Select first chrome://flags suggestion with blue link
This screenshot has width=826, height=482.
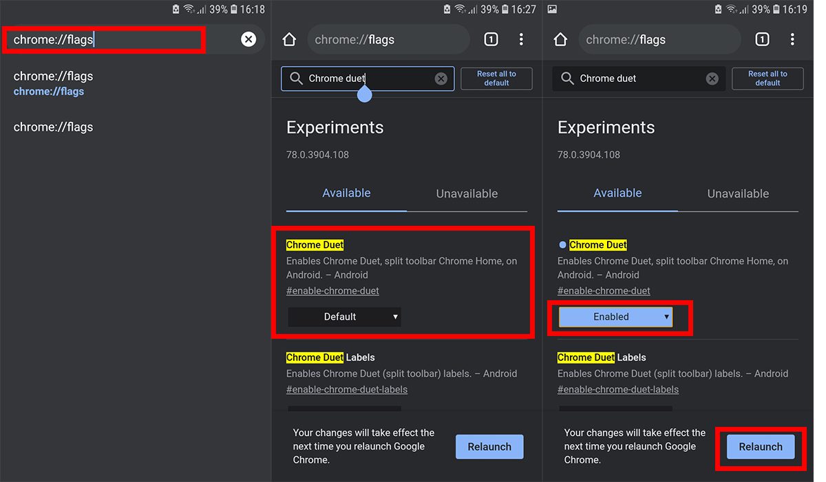click(x=53, y=83)
